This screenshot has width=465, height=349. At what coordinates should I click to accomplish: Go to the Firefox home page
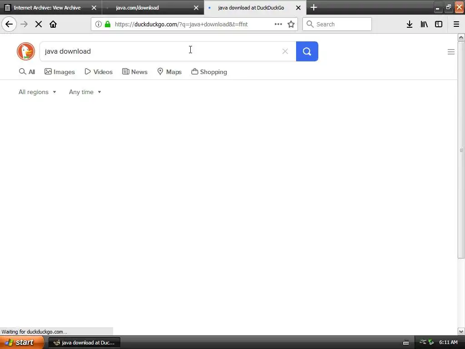coord(53,24)
